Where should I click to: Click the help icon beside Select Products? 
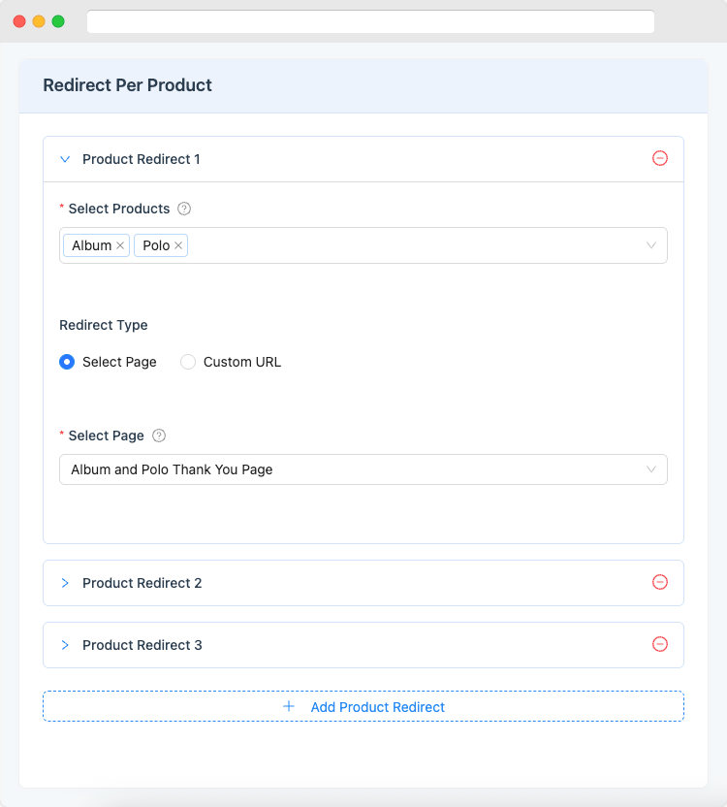(183, 209)
